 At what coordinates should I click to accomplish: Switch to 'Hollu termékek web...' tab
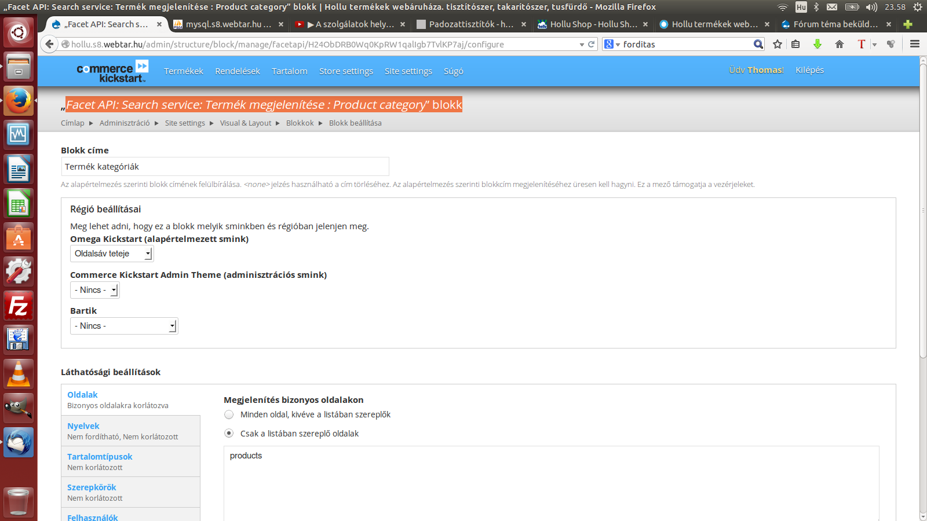pyautogui.click(x=714, y=24)
